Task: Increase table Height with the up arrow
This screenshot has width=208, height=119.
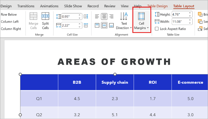Action: pyautogui.click(x=190, y=13)
